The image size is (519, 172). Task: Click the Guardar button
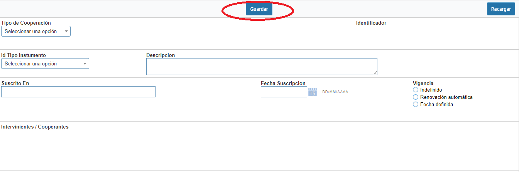[259, 9]
